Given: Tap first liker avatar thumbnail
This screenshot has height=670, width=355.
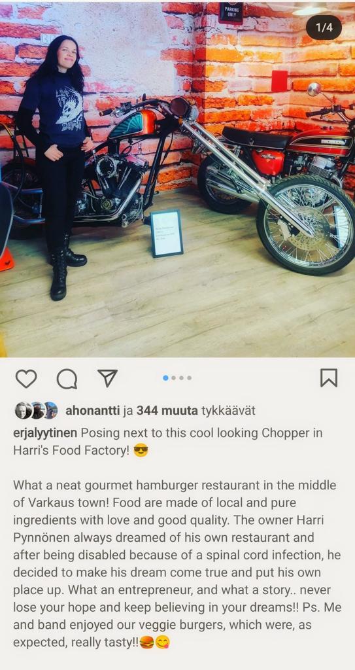Looking at the screenshot, I should click(x=23, y=411).
